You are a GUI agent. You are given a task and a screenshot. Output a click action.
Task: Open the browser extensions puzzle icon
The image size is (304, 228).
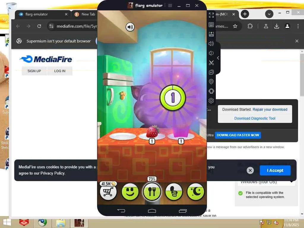[250, 26]
